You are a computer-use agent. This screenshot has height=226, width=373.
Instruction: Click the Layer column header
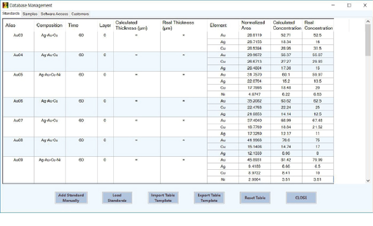[105, 25]
